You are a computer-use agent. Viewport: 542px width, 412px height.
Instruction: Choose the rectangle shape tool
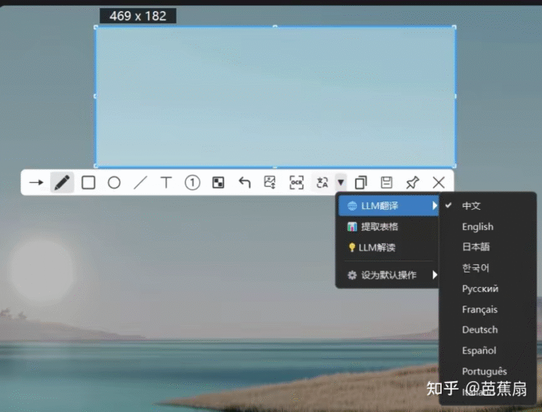(x=88, y=182)
